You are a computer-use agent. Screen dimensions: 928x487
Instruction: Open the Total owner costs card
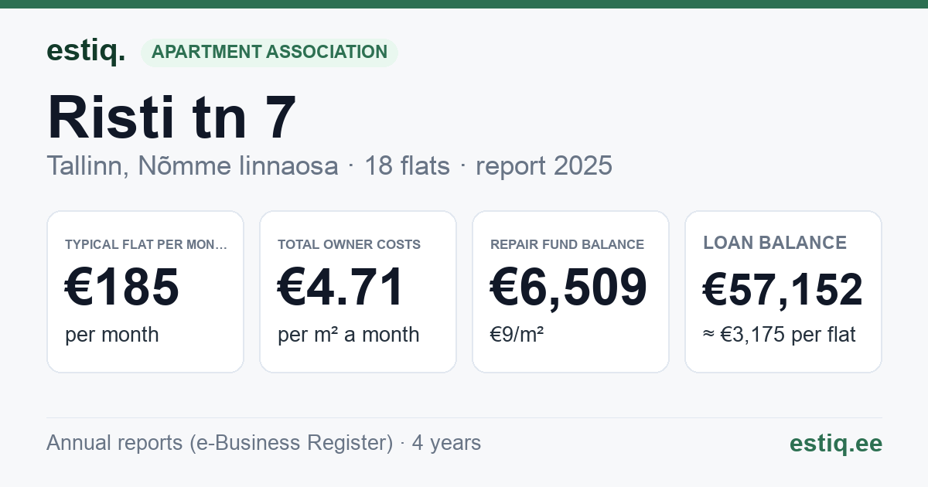[358, 291]
